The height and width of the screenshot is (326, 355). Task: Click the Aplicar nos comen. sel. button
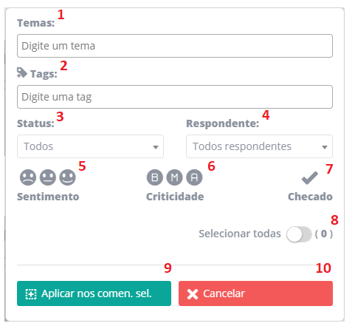(x=94, y=293)
